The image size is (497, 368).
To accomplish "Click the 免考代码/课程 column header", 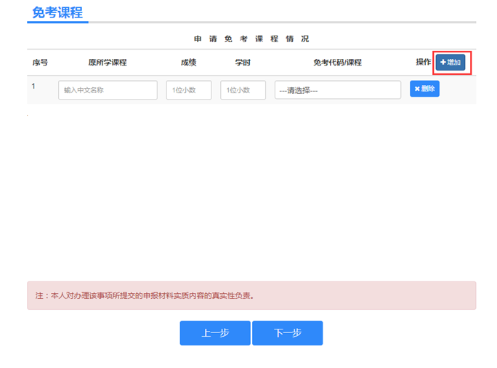I will [337, 63].
